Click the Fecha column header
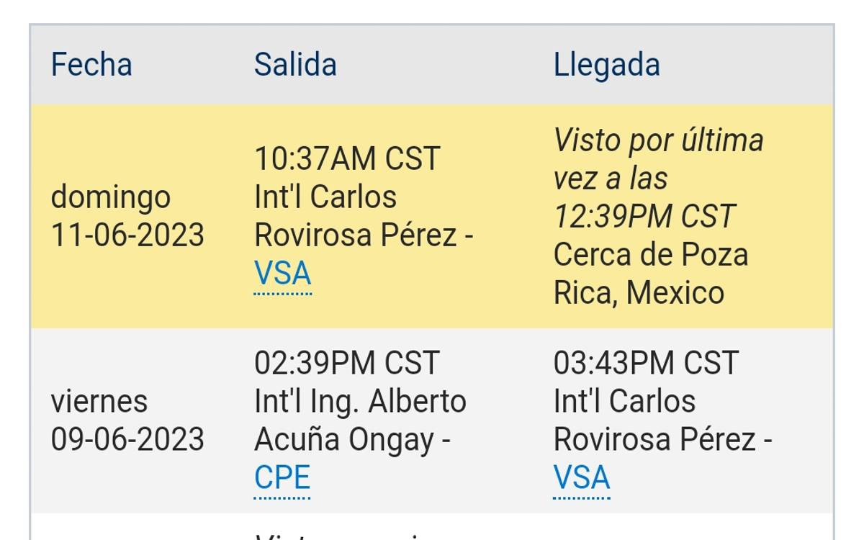This screenshot has width=864, height=540. 91,65
